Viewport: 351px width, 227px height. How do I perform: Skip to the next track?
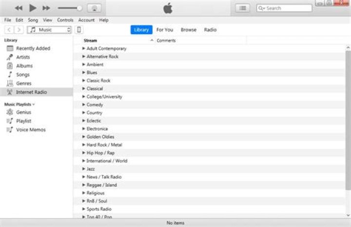tap(46, 8)
